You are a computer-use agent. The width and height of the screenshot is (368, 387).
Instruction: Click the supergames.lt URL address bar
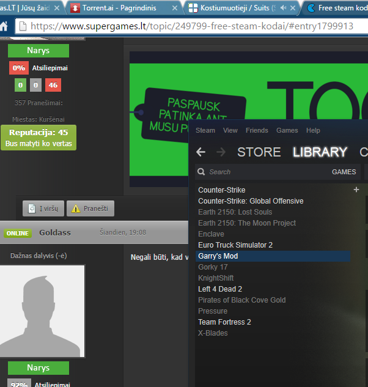(192, 26)
